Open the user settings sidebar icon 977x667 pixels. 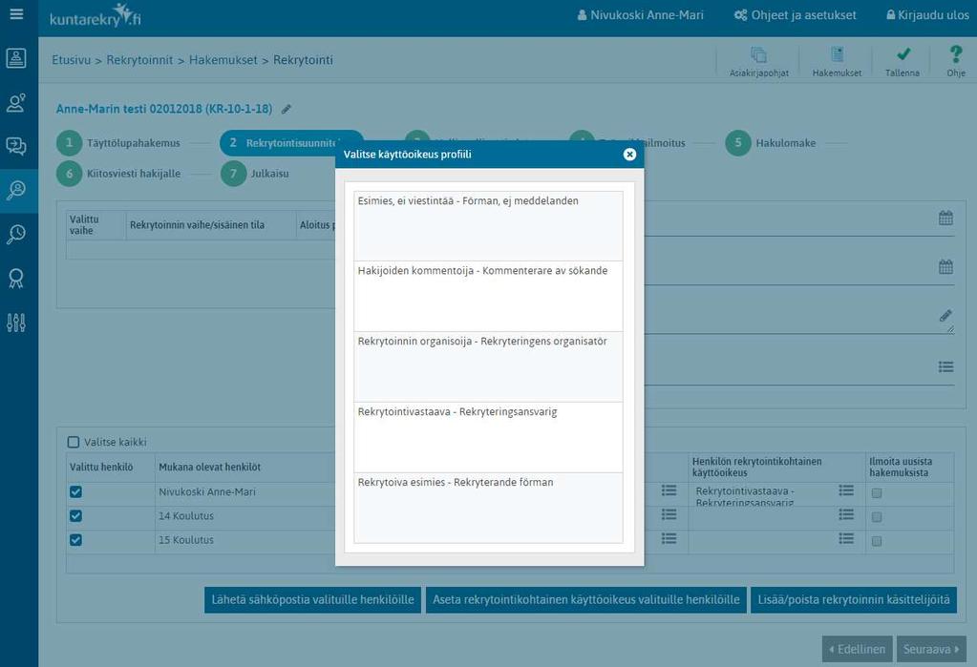pos(16,102)
